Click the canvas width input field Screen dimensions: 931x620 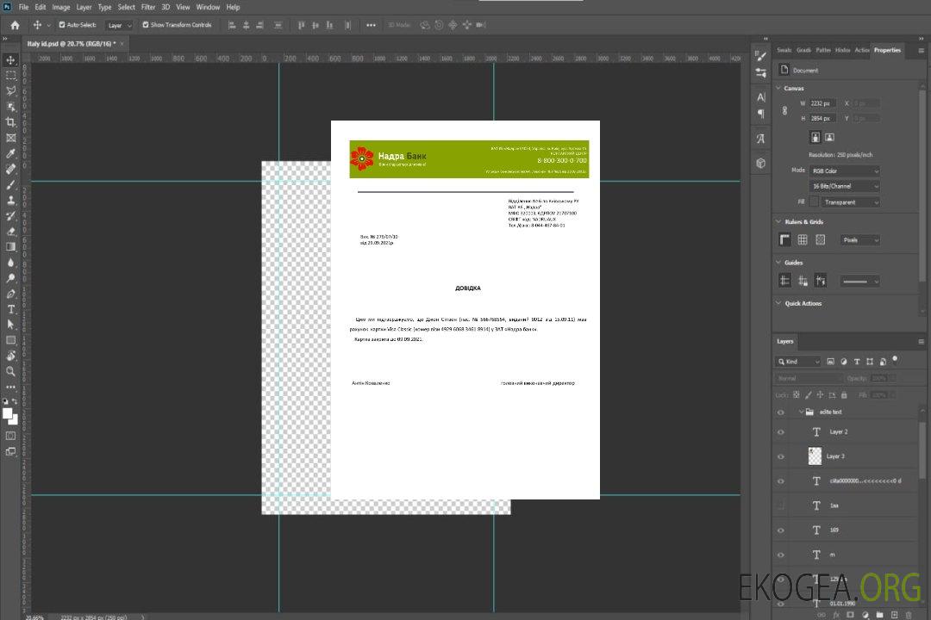(x=822, y=103)
